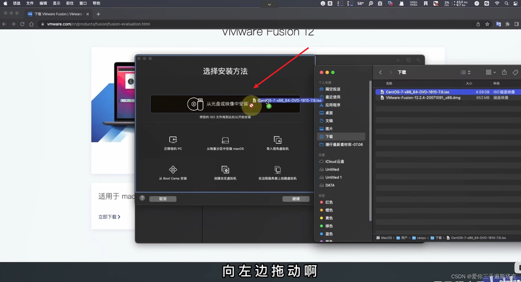Open the 前往 menu
The image size is (521, 282).
[70, 3]
